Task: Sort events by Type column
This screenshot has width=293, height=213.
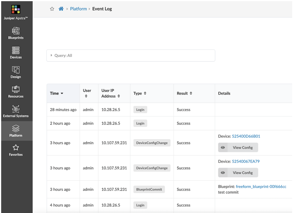Action: point(146,93)
